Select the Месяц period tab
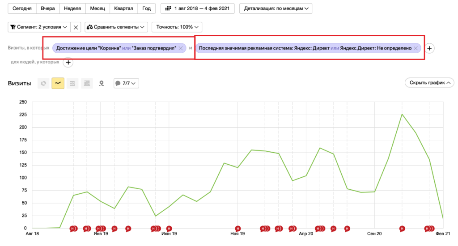The height and width of the screenshot is (246, 458). click(98, 8)
